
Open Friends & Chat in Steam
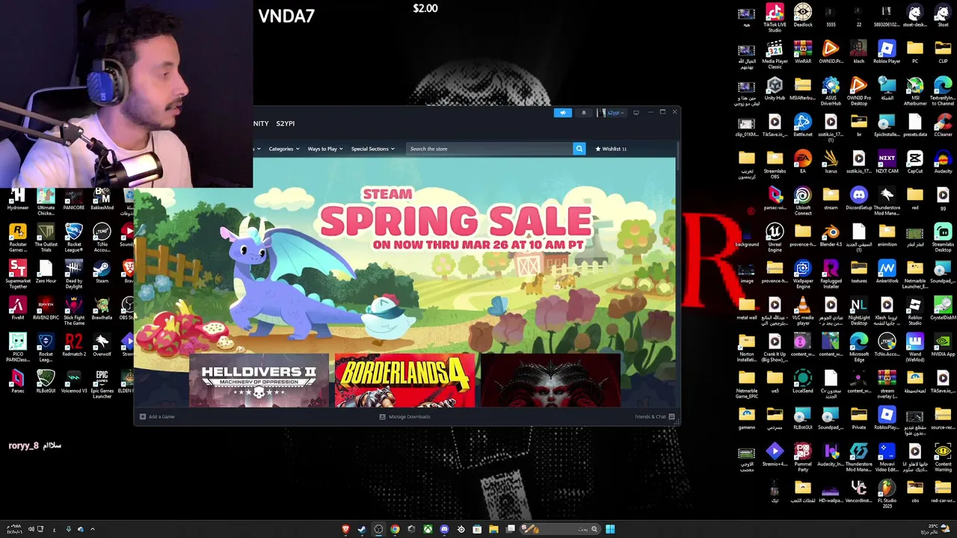pos(654,416)
